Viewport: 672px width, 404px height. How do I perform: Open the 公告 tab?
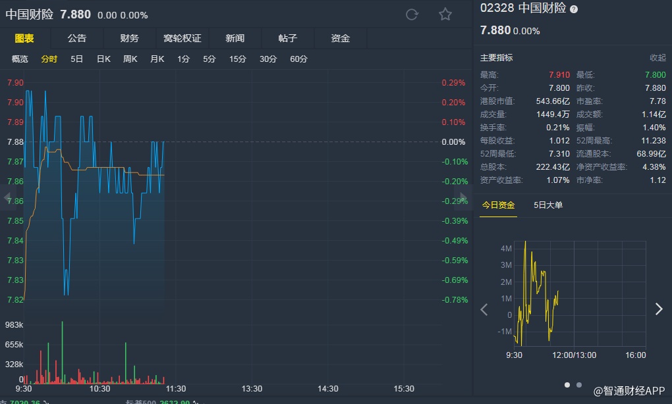click(76, 38)
